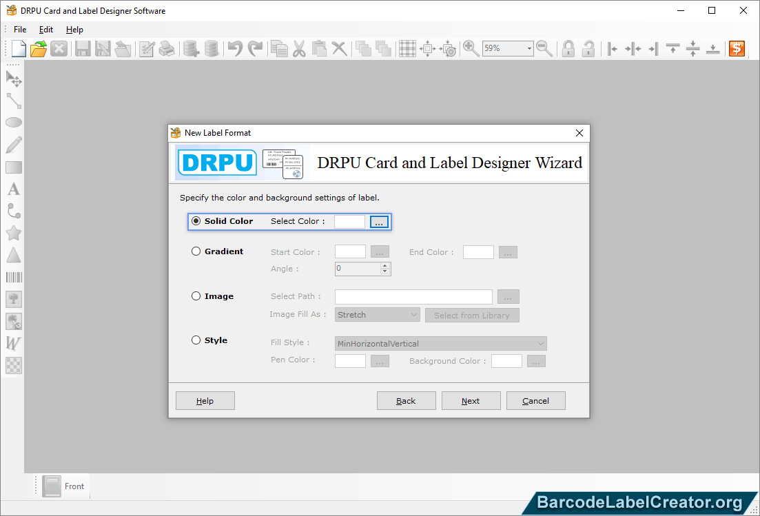Toggle the grid display icon
The height and width of the screenshot is (516, 760).
407,48
